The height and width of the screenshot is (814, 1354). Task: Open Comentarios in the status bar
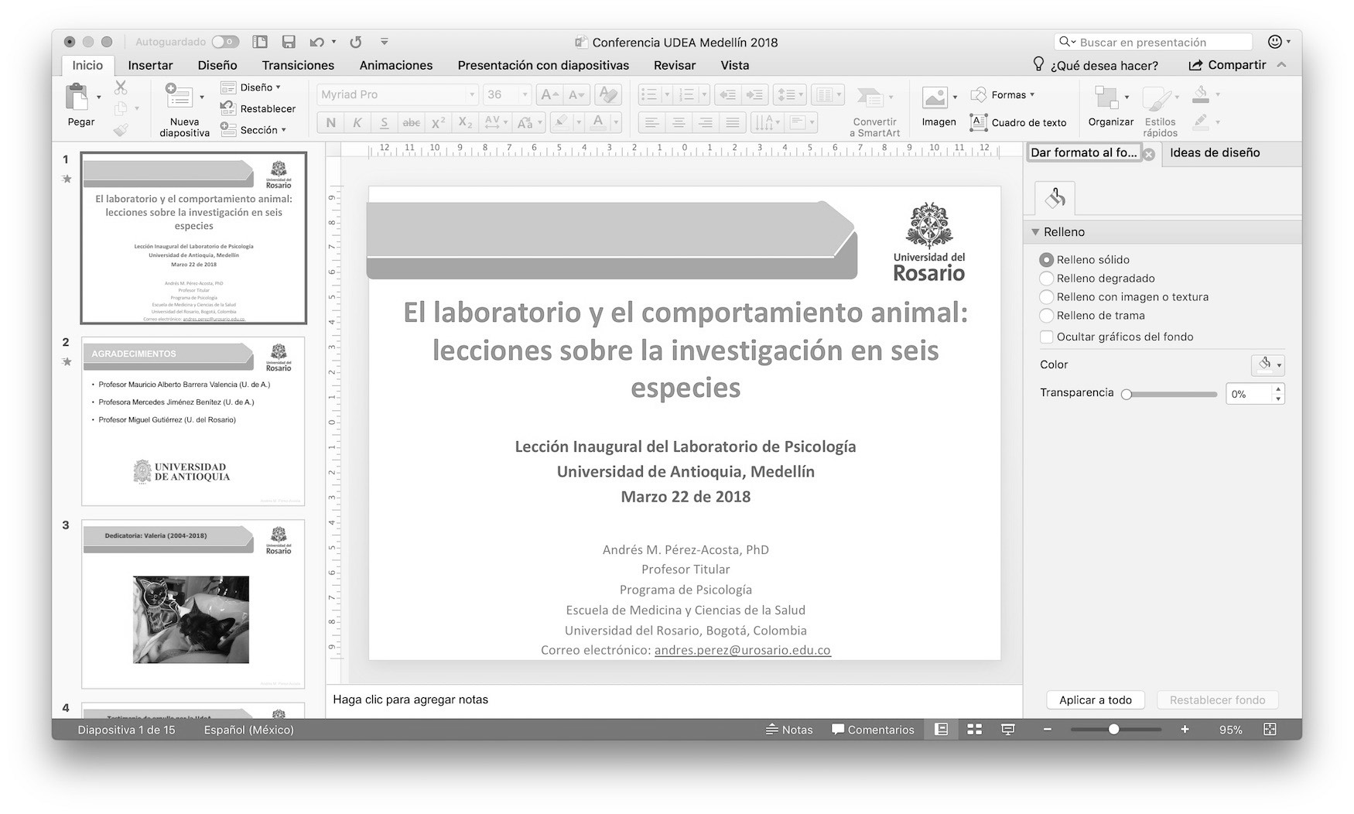(872, 730)
